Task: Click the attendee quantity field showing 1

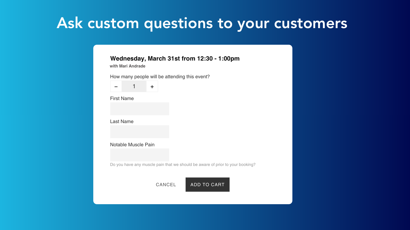Action: coord(134,87)
